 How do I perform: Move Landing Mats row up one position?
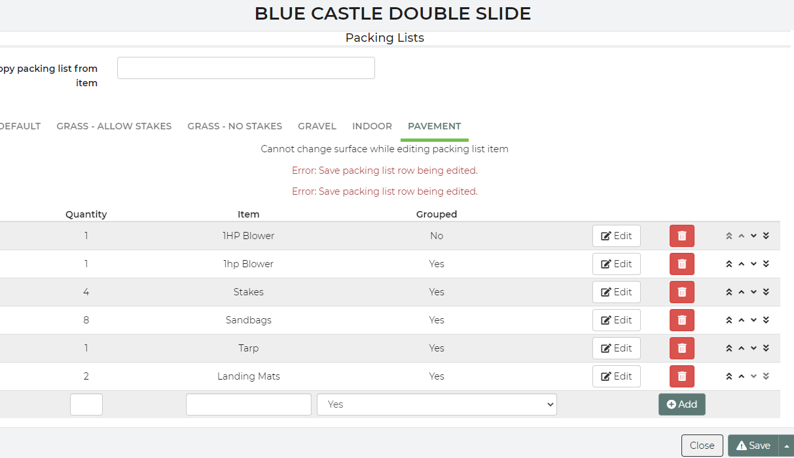741,376
